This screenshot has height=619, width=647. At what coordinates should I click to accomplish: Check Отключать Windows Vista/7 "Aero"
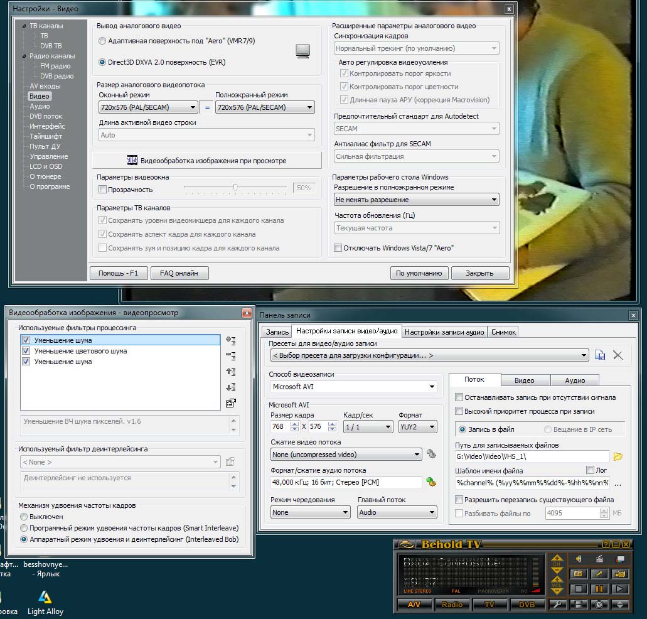pos(338,248)
